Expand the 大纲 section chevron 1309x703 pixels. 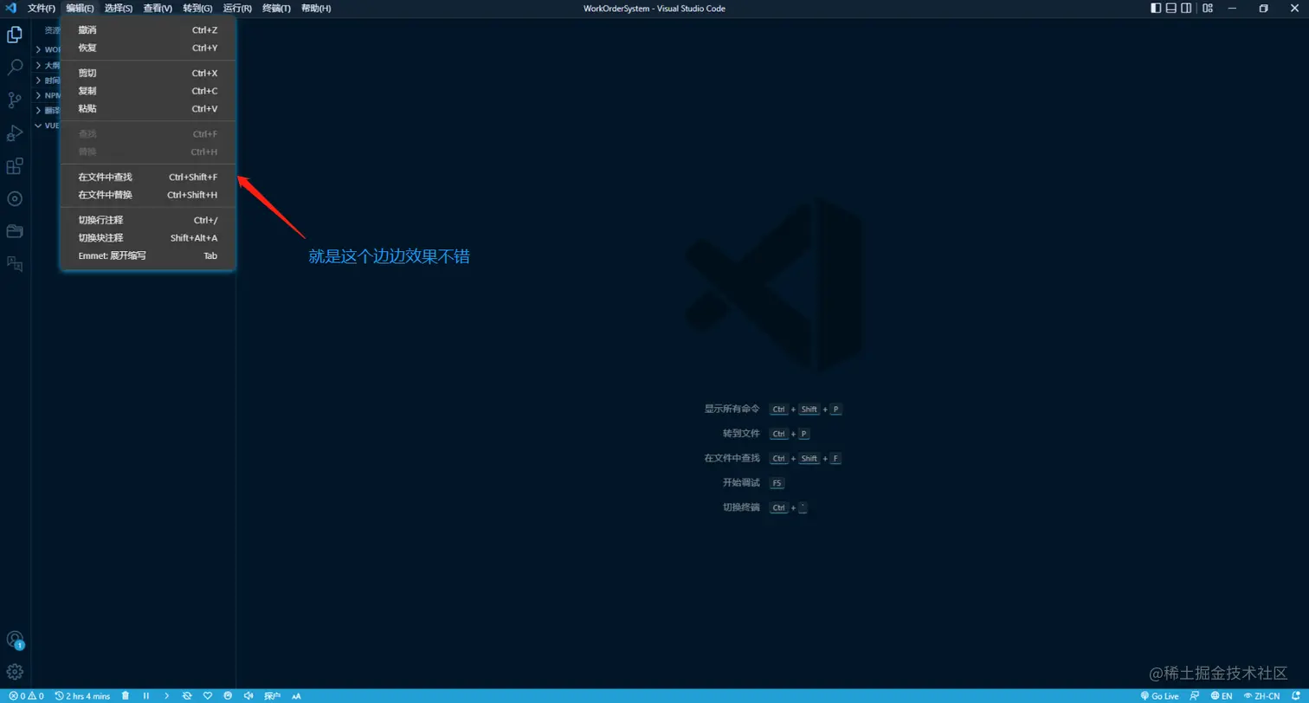tap(38, 65)
